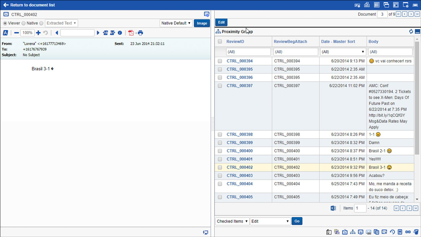Go to next document using the arrow
The width and height of the screenshot is (421, 237).
[x=411, y=14]
